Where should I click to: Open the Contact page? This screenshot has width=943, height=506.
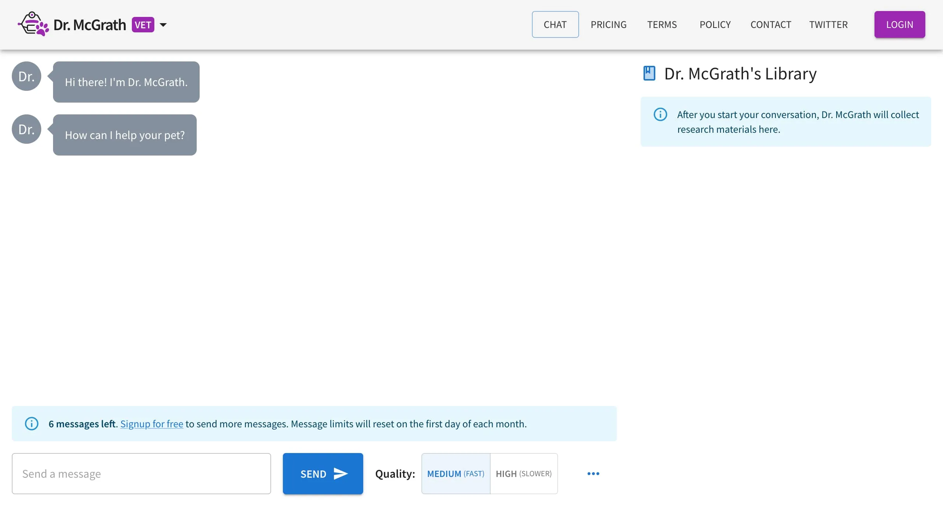tap(771, 25)
